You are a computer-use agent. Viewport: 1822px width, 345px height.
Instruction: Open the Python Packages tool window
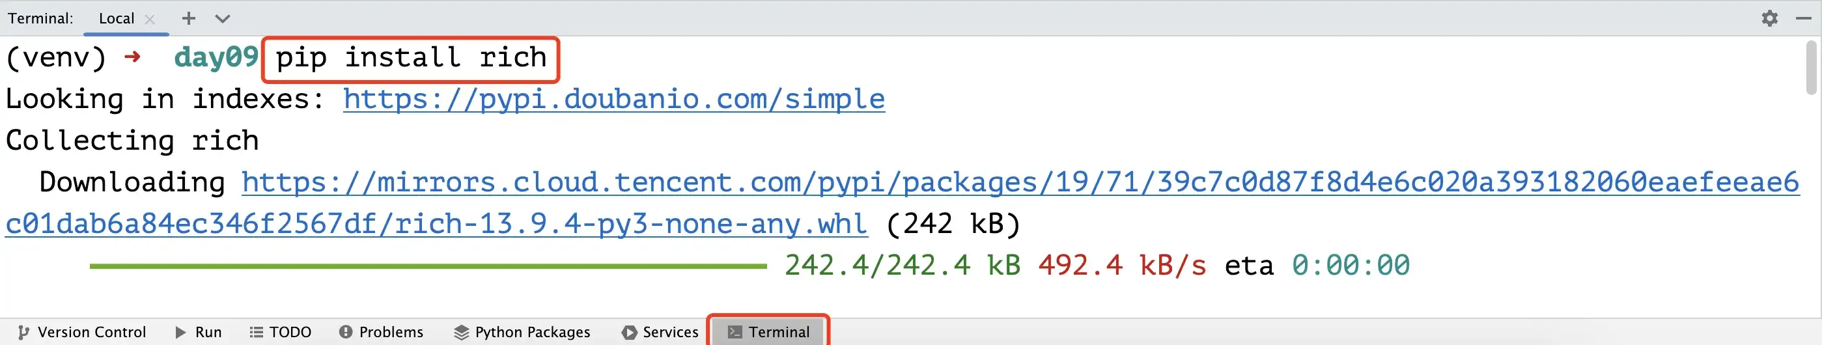[522, 332]
